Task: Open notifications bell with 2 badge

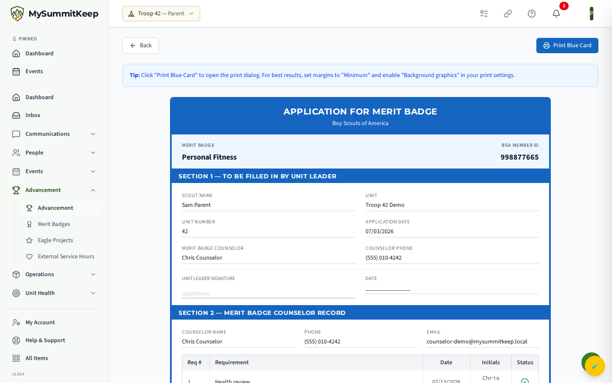Action: point(556,14)
